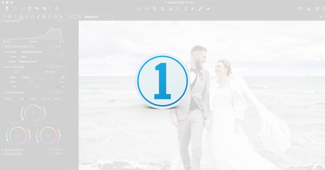Click the white balance eyedropper picker
This screenshot has width=325, height=170.
click(62, 77)
